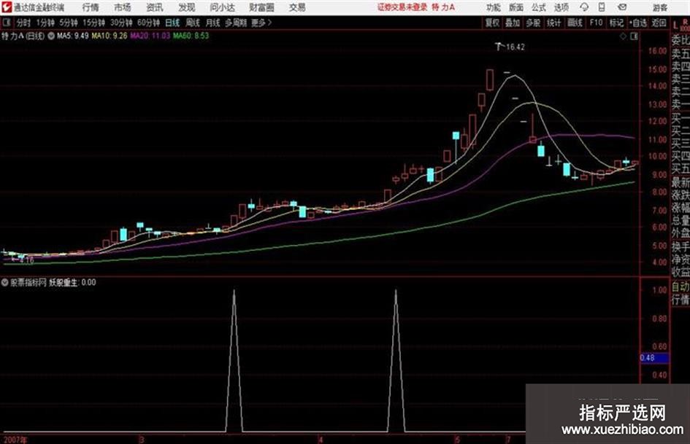
Task: Open the mail envelope icon
Action: point(622,7)
